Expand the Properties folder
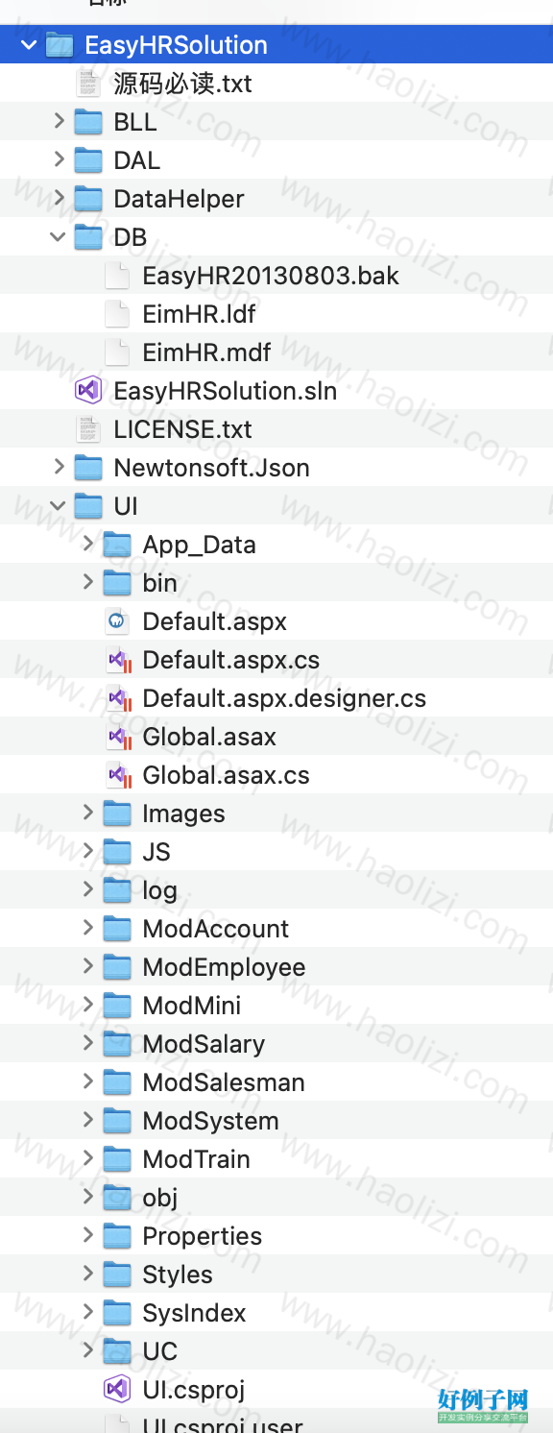553x1433 pixels. click(87, 1236)
